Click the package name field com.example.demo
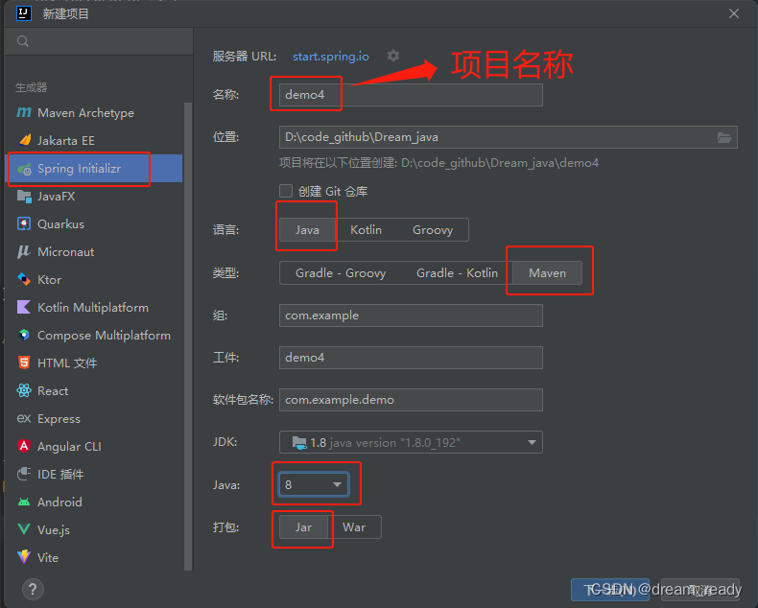The image size is (758, 608). pos(411,400)
